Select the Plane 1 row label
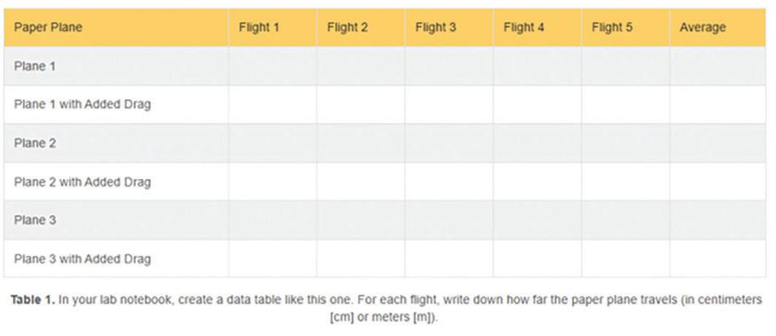The height and width of the screenshot is (336, 776). click(x=35, y=66)
